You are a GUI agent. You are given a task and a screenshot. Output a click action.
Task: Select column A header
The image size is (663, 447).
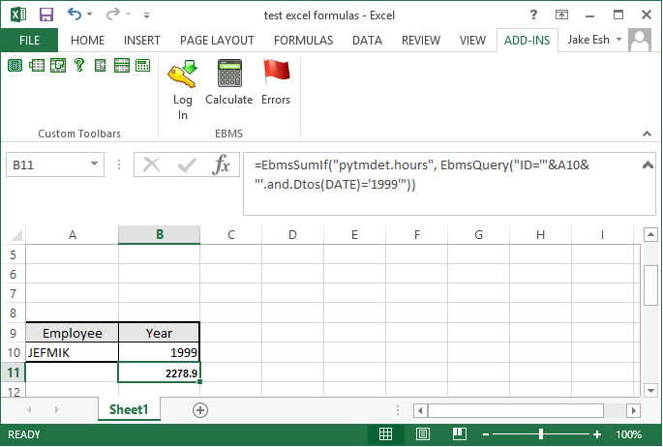point(73,235)
